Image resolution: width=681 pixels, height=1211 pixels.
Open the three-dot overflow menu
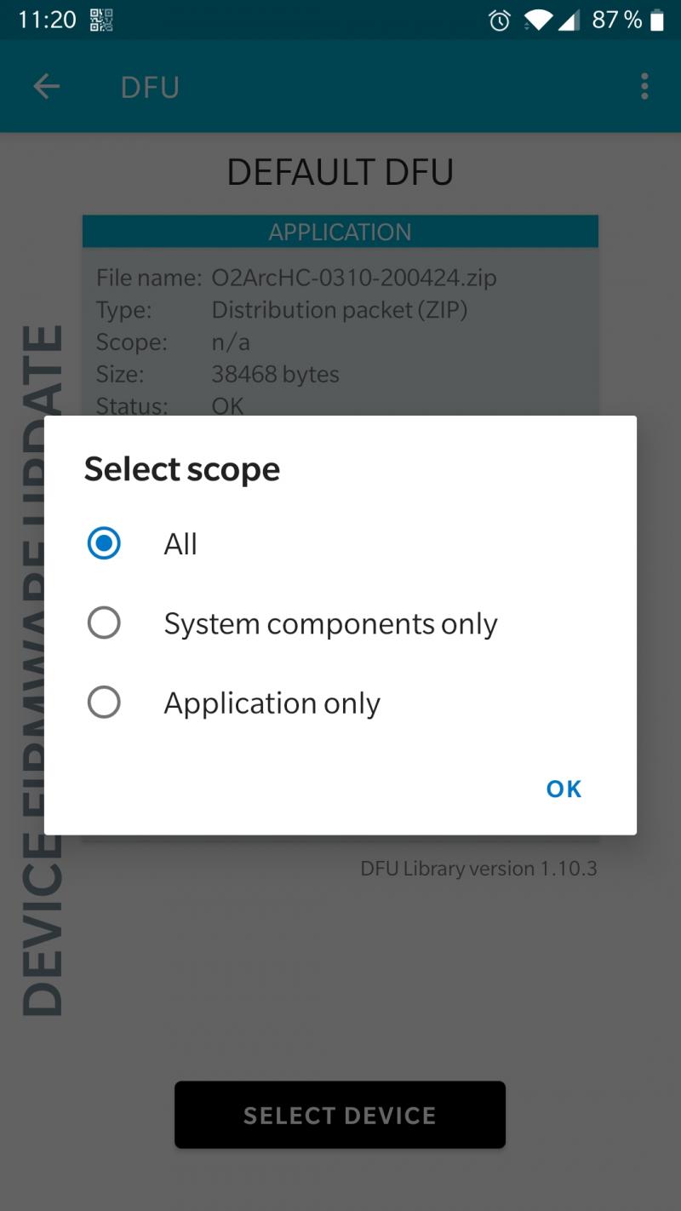(644, 86)
